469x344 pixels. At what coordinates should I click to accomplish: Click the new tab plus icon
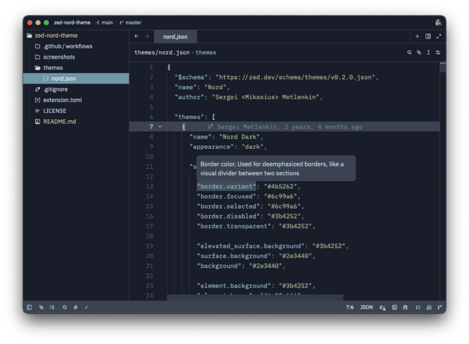pyautogui.click(x=417, y=36)
